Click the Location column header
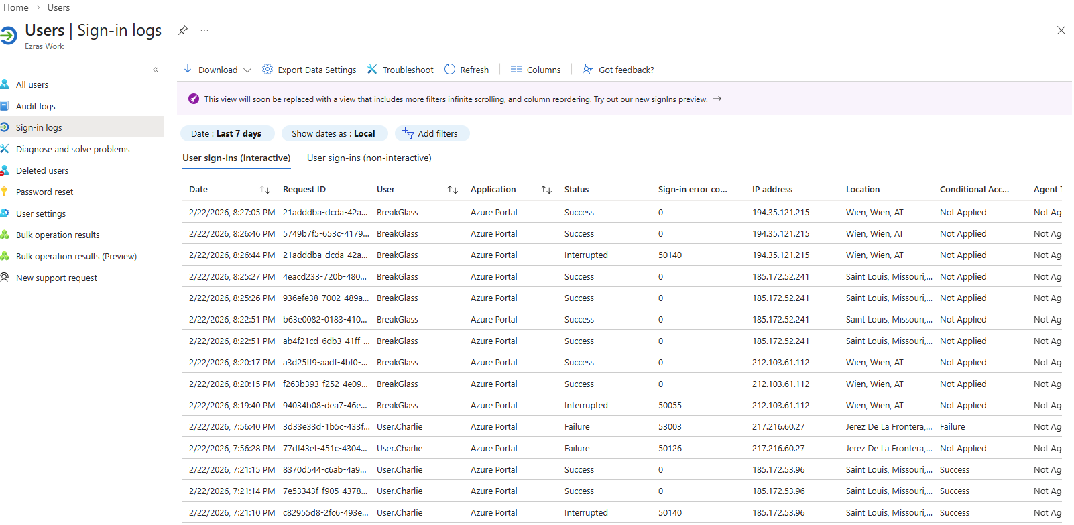Image resolution: width=1074 pixels, height=525 pixels. (863, 190)
